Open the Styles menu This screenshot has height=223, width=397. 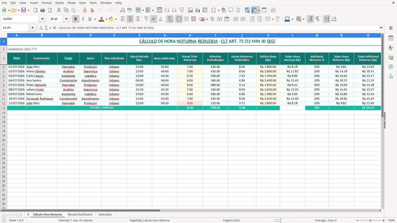pyautogui.click(x=60, y=3)
